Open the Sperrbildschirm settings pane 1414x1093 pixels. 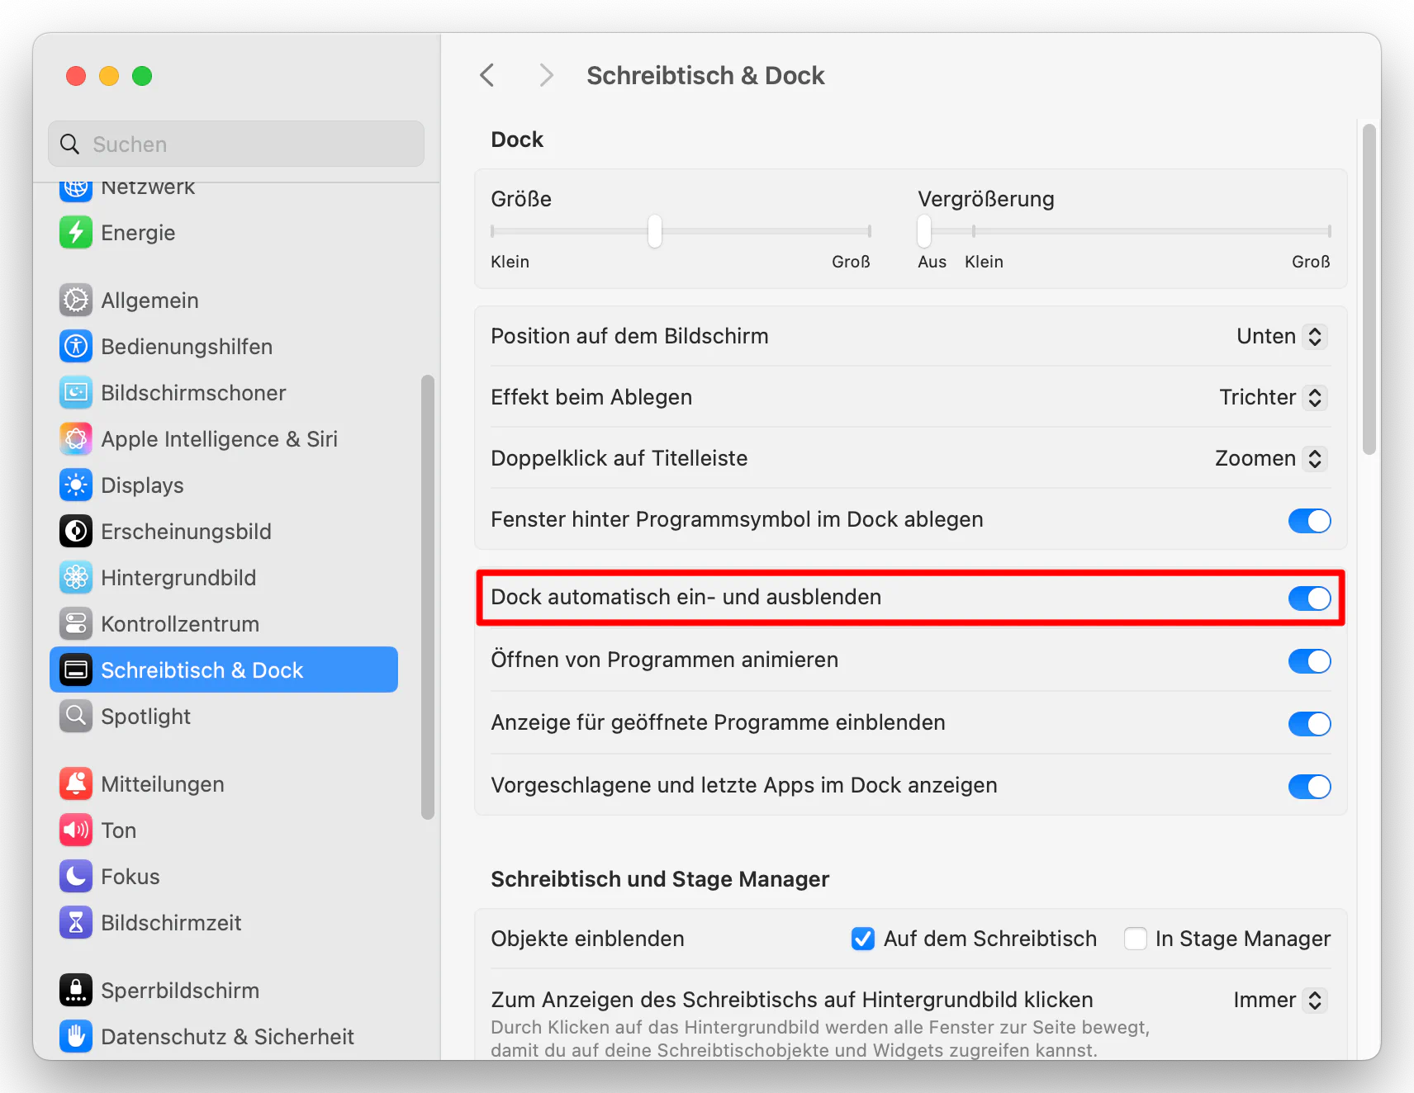pos(180,991)
